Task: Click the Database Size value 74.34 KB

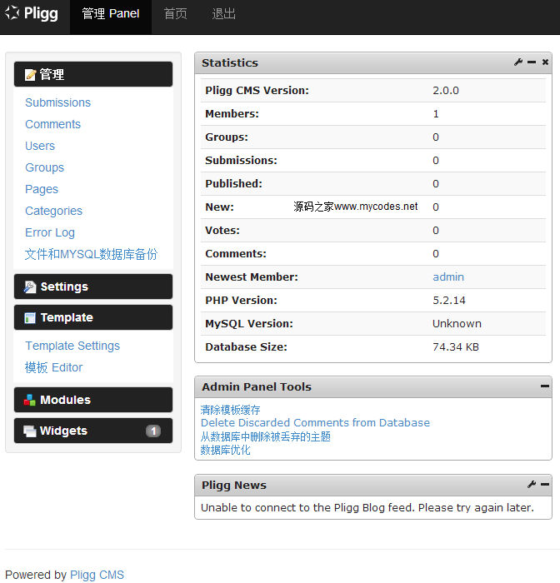Action: tap(456, 347)
